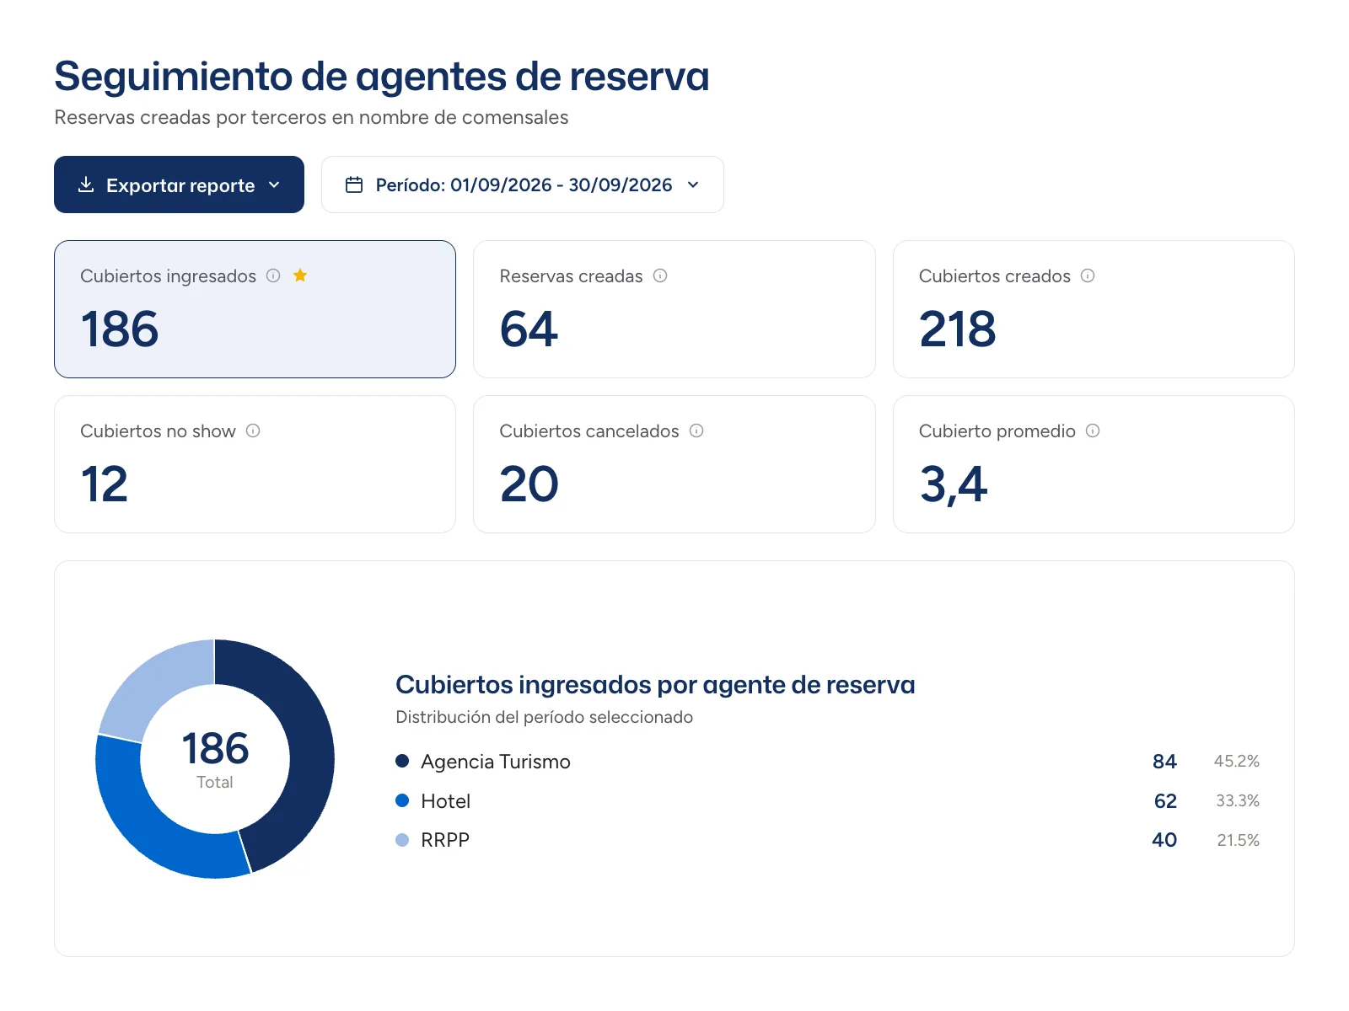This screenshot has width=1349, height=1011.
Task: Click the Hotel legend label
Action: 446,801
